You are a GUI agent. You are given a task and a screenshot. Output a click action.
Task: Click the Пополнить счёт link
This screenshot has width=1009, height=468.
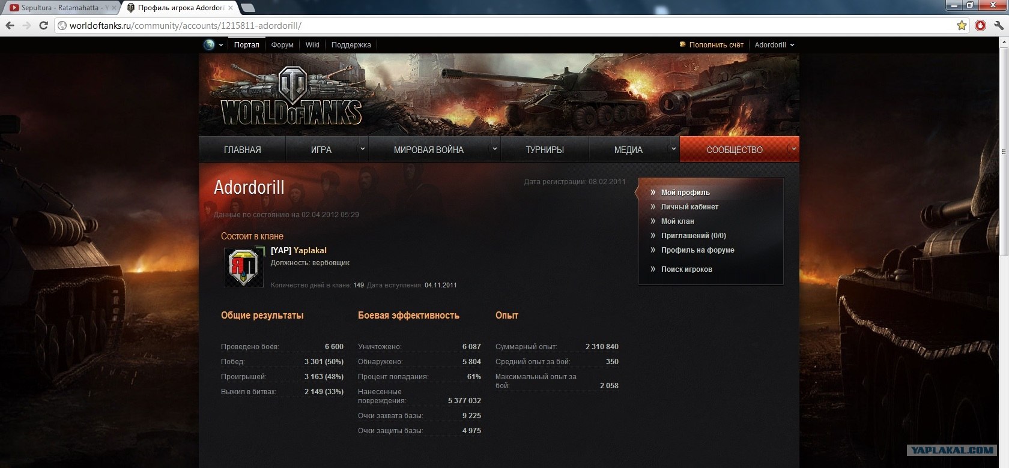click(717, 45)
